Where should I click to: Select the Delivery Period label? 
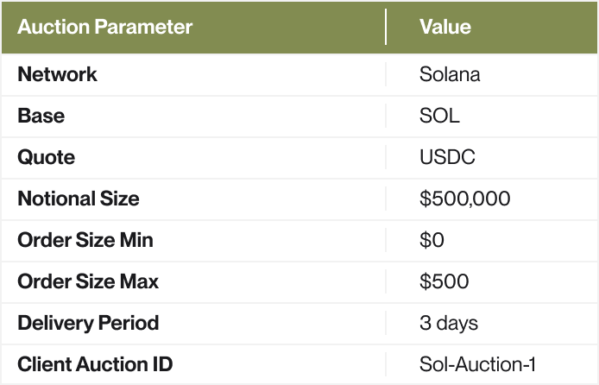pyautogui.click(x=88, y=323)
